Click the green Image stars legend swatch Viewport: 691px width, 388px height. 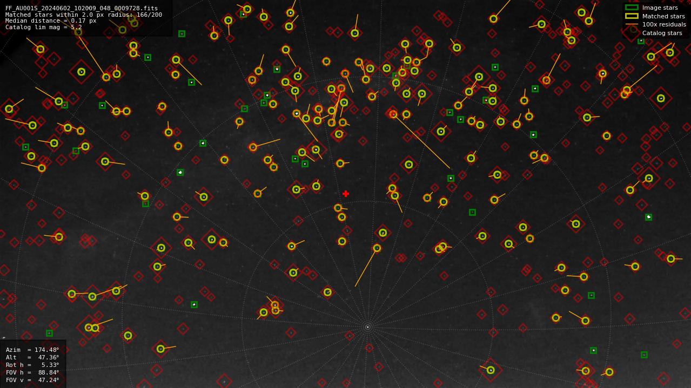point(632,8)
